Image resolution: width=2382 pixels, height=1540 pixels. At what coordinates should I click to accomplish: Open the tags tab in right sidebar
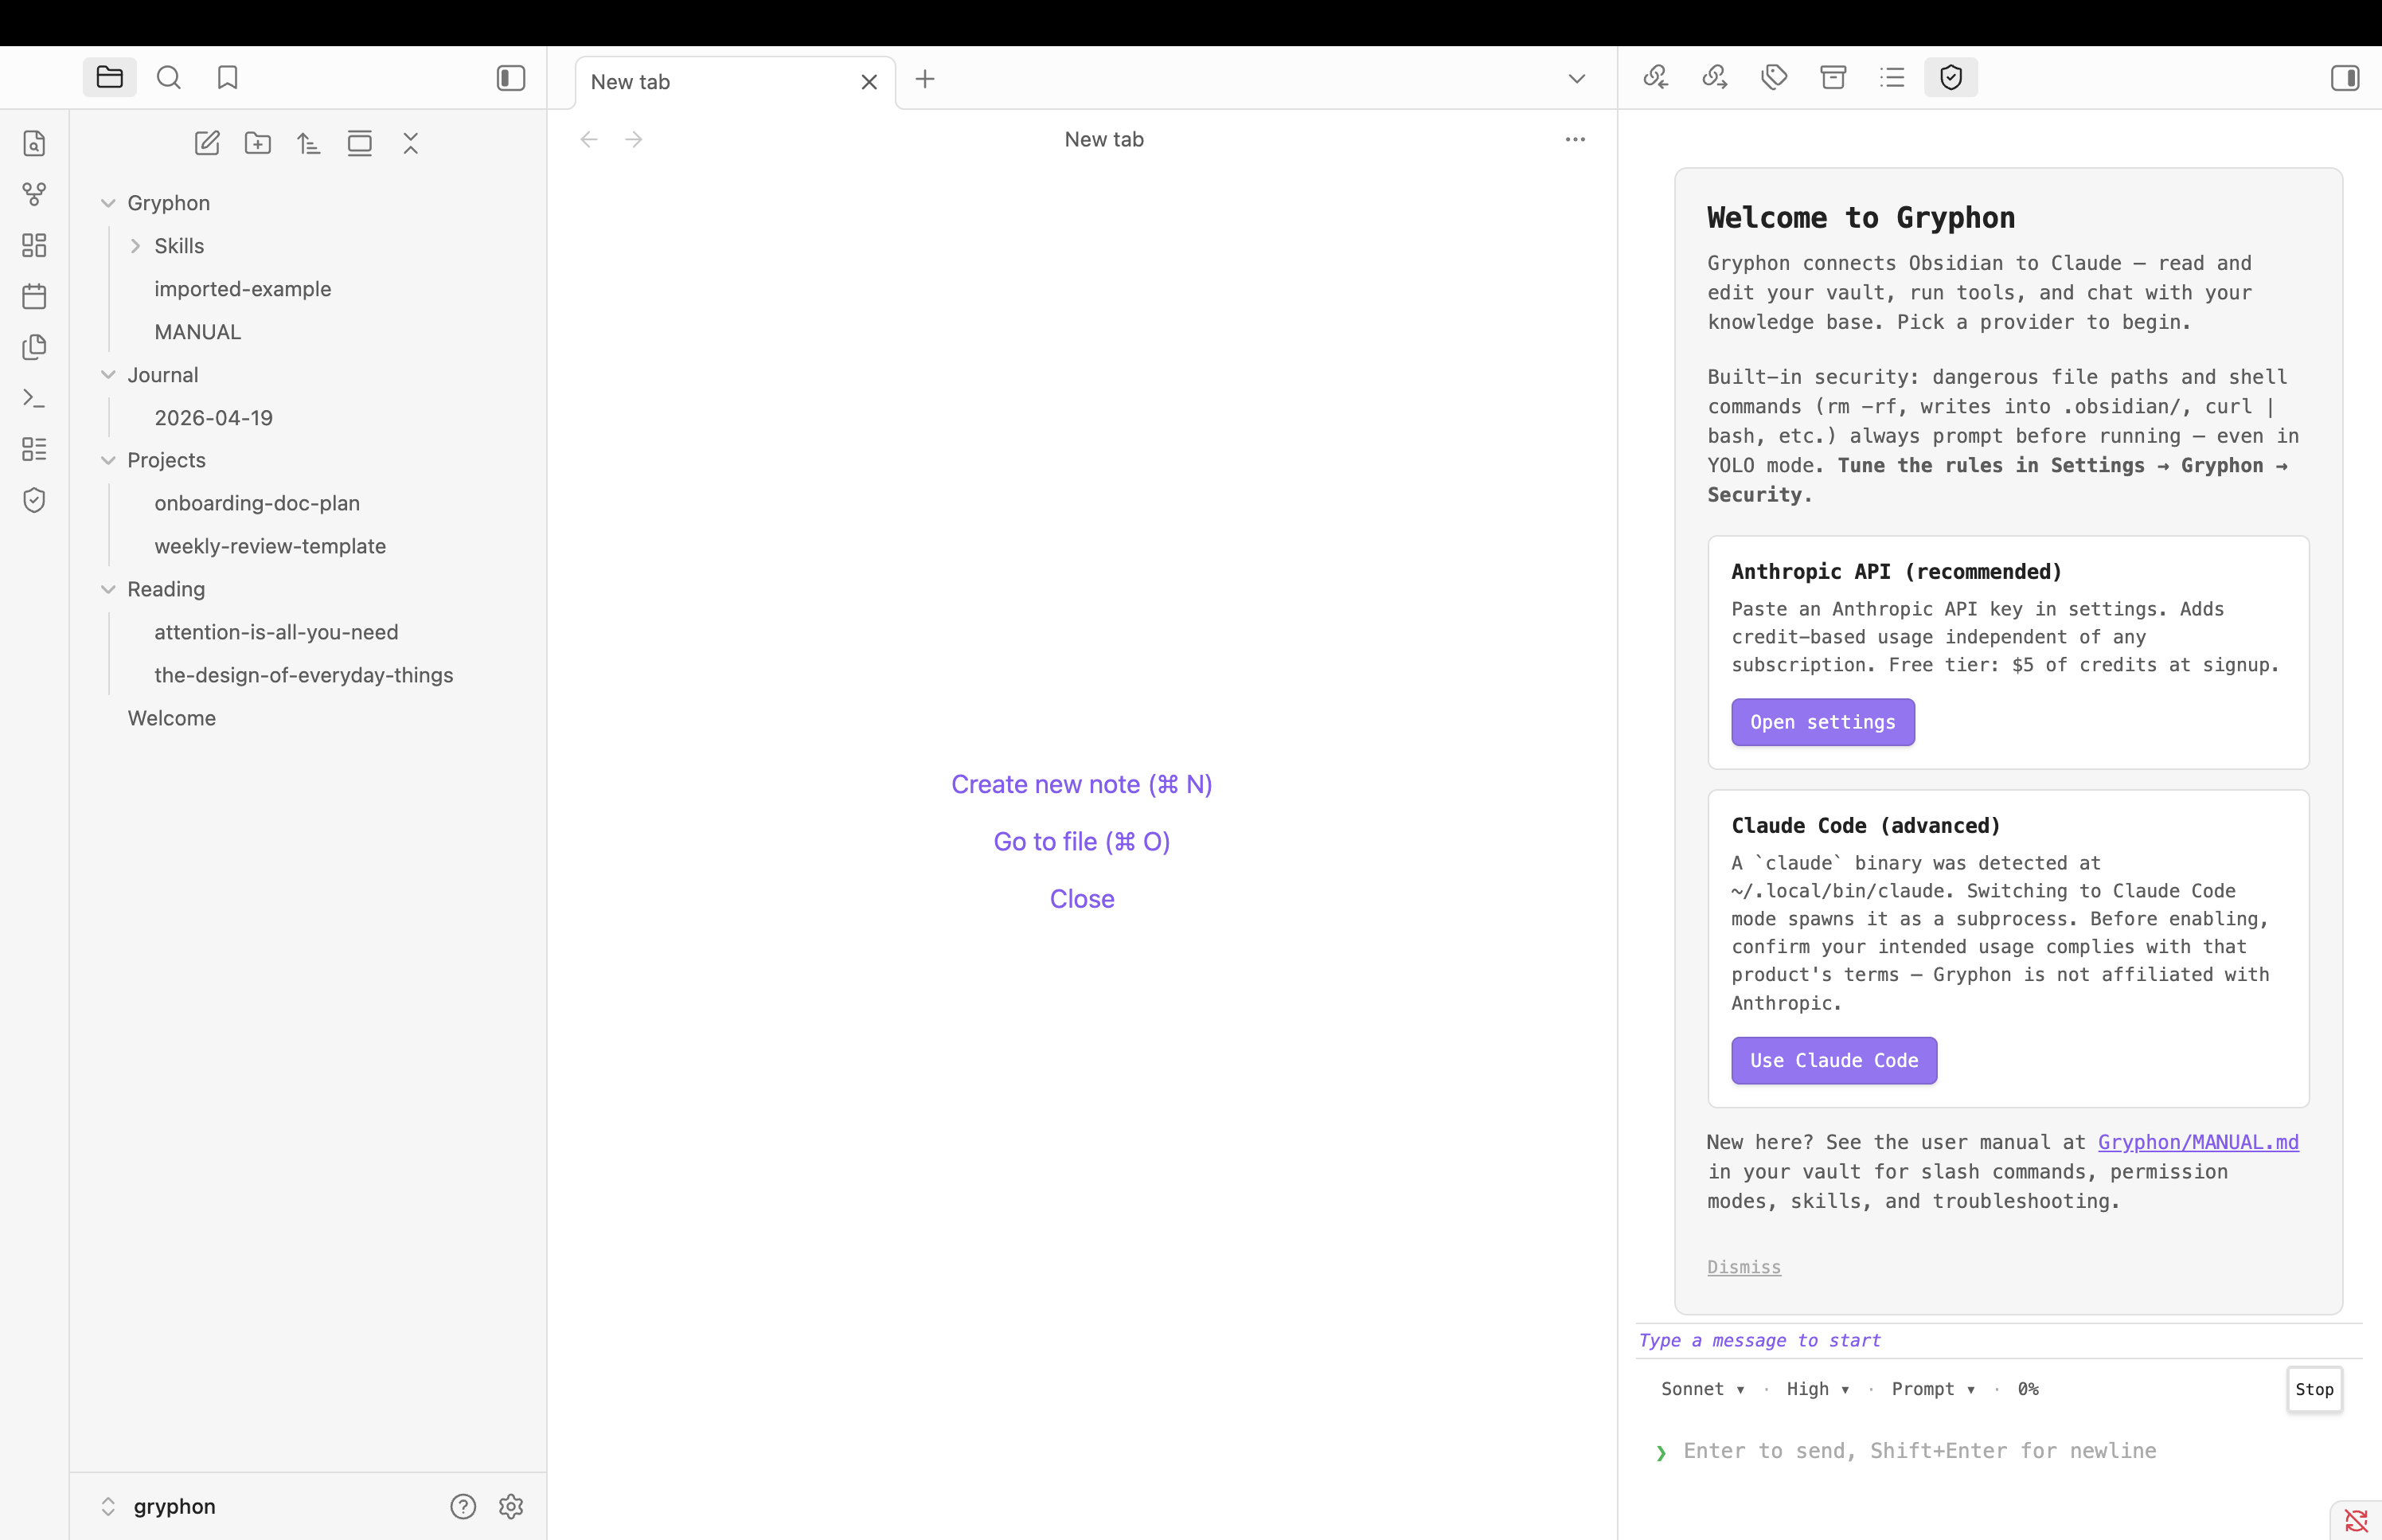click(x=1775, y=77)
